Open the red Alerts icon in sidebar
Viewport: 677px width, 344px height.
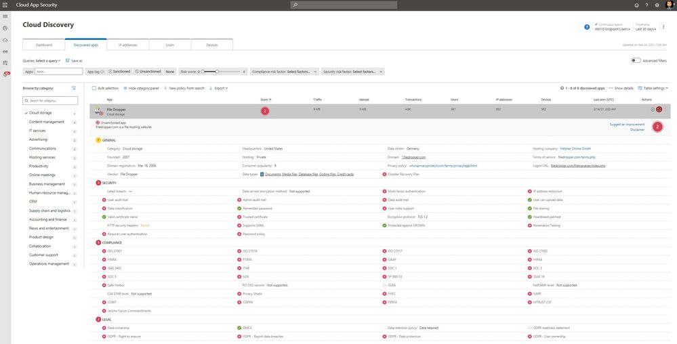6,74
